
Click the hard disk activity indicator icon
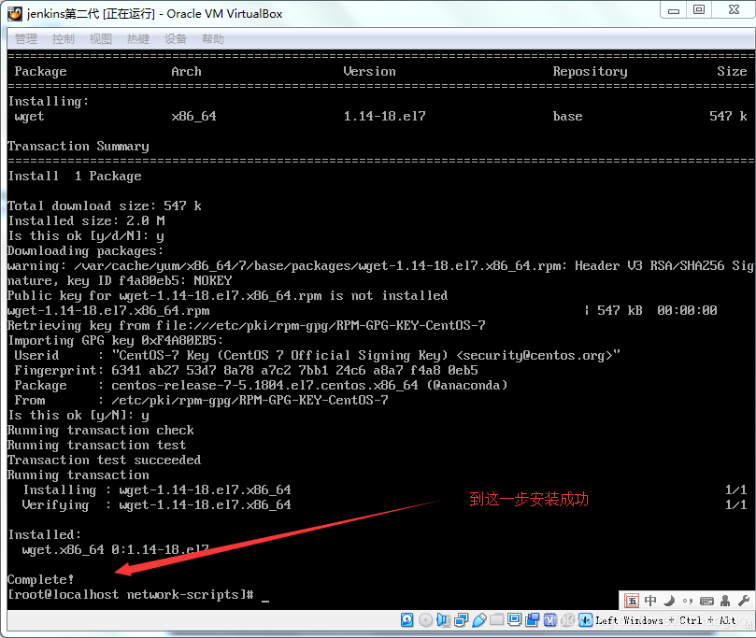pyautogui.click(x=407, y=620)
